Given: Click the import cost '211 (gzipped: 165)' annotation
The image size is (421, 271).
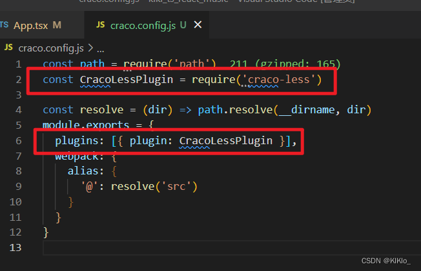Looking at the screenshot, I should tap(285, 64).
